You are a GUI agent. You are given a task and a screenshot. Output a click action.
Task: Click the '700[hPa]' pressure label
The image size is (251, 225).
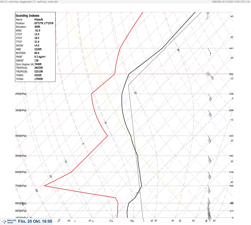(x=21, y=186)
